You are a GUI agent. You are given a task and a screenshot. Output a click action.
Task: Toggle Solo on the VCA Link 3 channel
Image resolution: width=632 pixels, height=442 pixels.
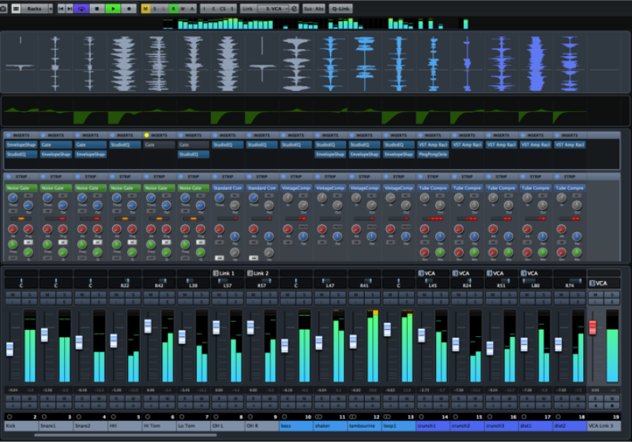pos(612,295)
